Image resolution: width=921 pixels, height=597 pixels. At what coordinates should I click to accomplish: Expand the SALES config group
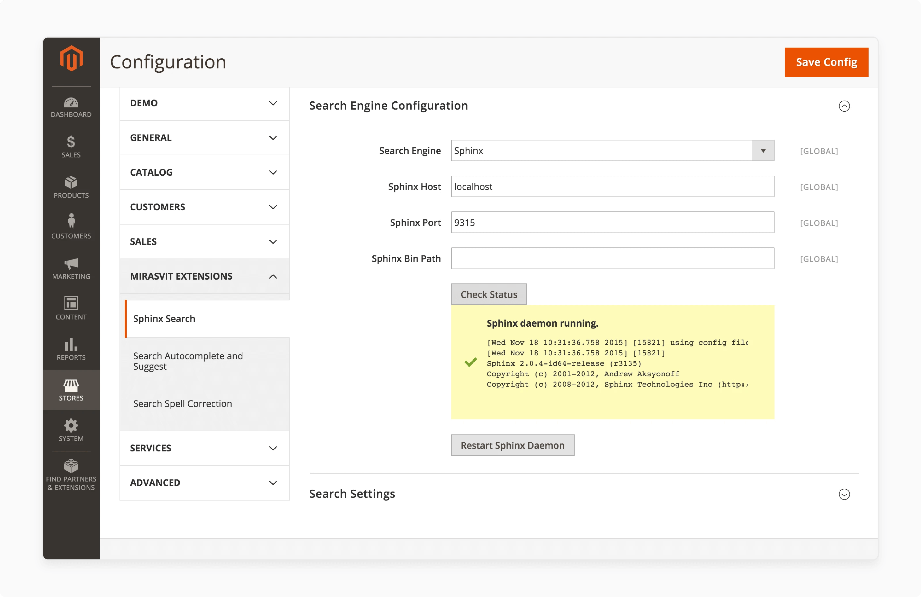(205, 241)
